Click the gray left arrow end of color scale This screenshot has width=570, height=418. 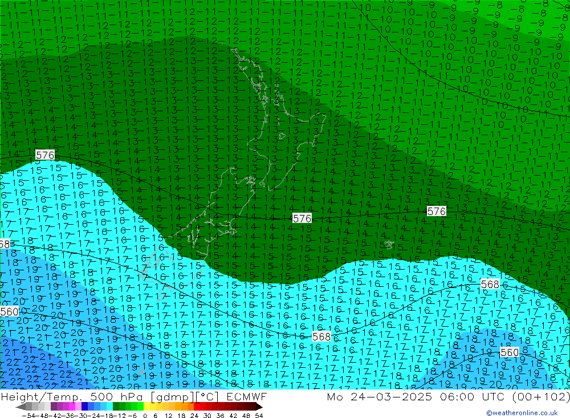(21, 407)
